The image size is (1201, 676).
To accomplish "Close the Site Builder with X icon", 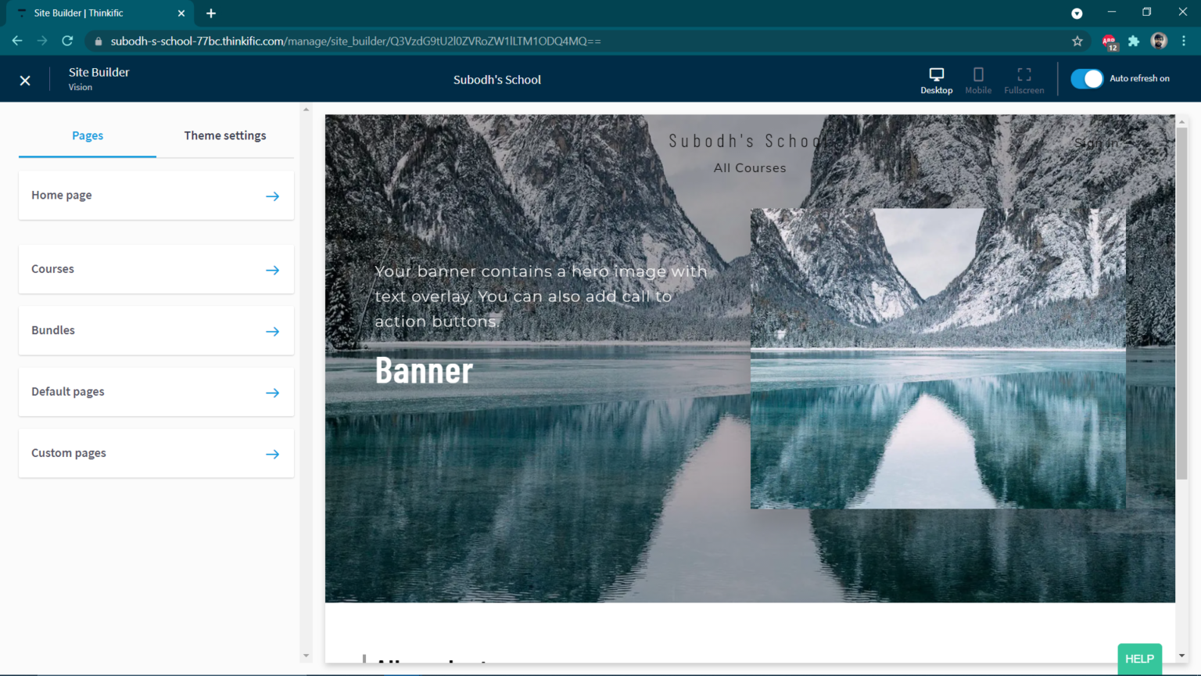I will [25, 81].
